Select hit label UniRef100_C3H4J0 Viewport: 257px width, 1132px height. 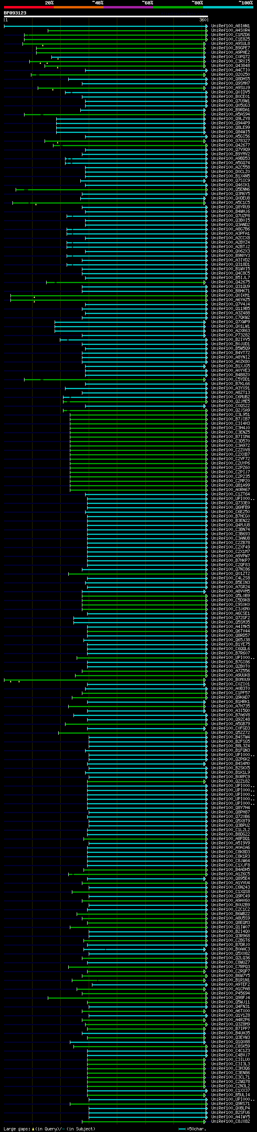click(x=230, y=428)
